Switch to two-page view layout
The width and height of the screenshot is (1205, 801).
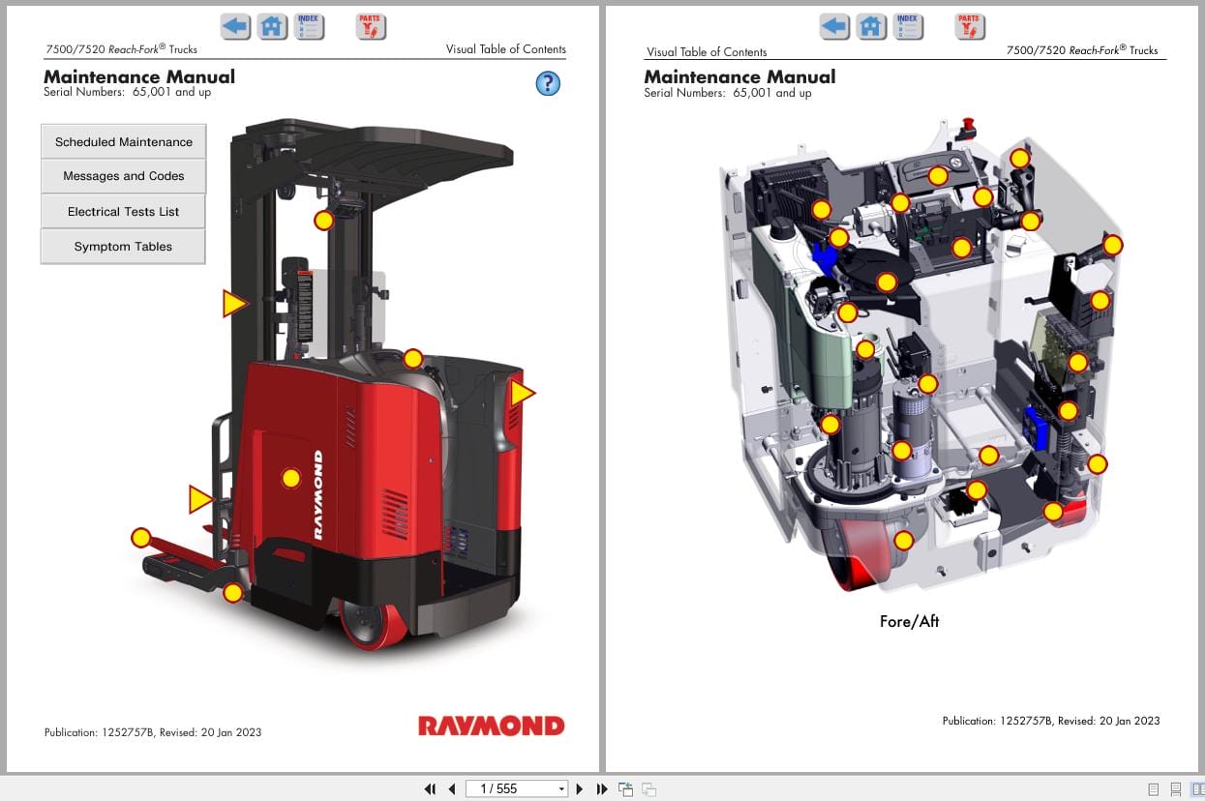pos(1197,789)
